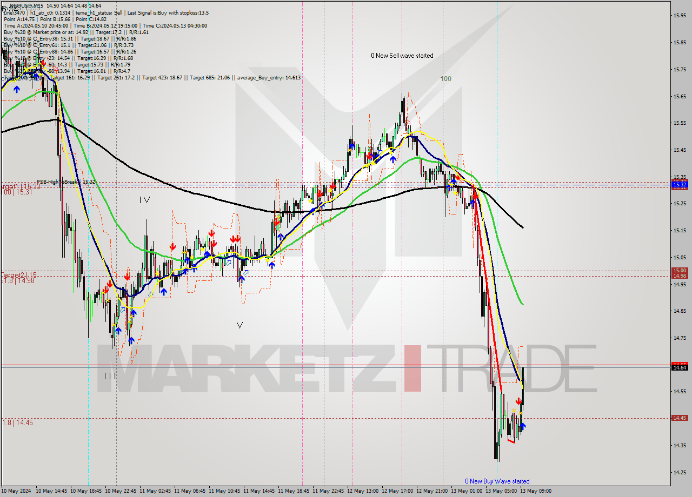The image size is (692, 497).
Task: Click the '13 May 01:00' time axis label
Action: [467, 491]
